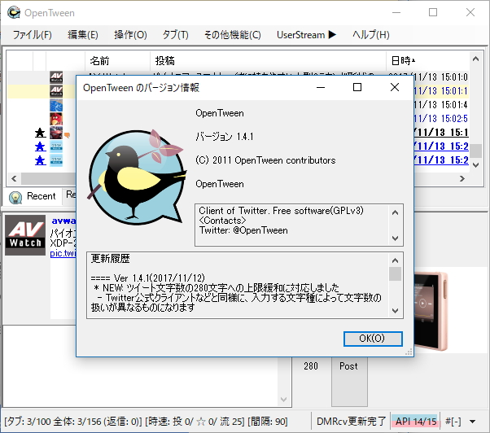Open the tweet image preview thumbnail
This screenshot has width=490, height=433.
[431, 311]
